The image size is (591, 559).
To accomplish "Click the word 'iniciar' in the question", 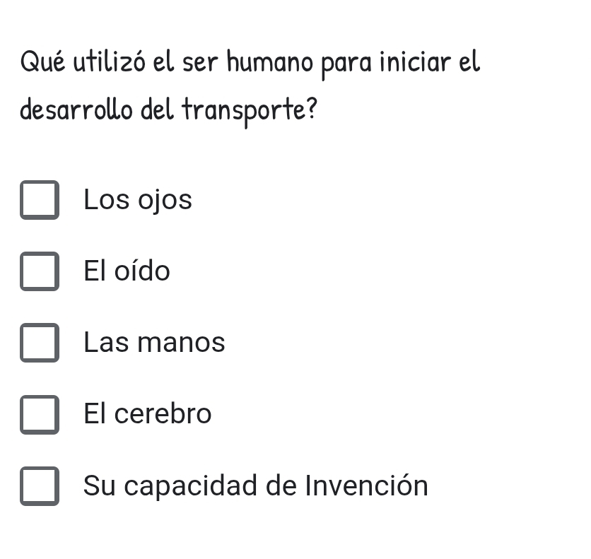I will click(x=416, y=61).
